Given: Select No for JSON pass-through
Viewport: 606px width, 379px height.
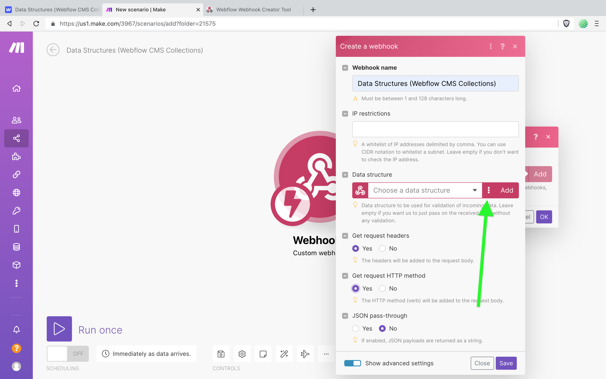Looking at the screenshot, I should click(382, 328).
